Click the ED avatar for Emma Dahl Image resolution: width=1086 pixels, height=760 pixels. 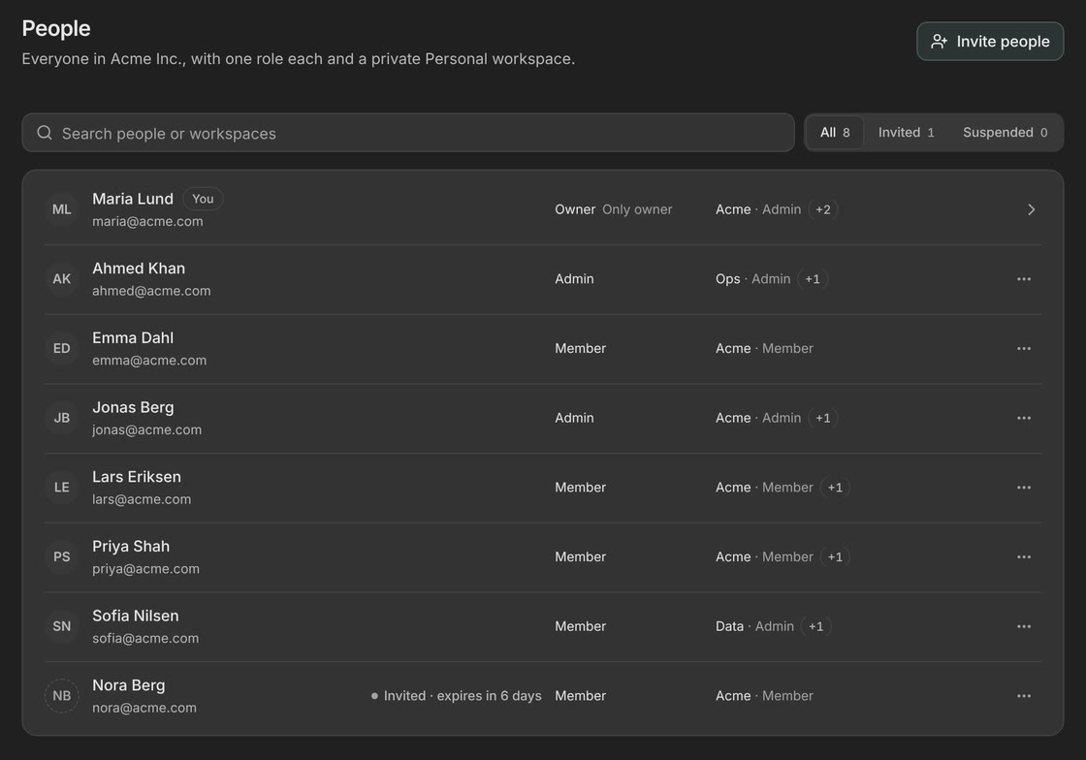pos(62,348)
